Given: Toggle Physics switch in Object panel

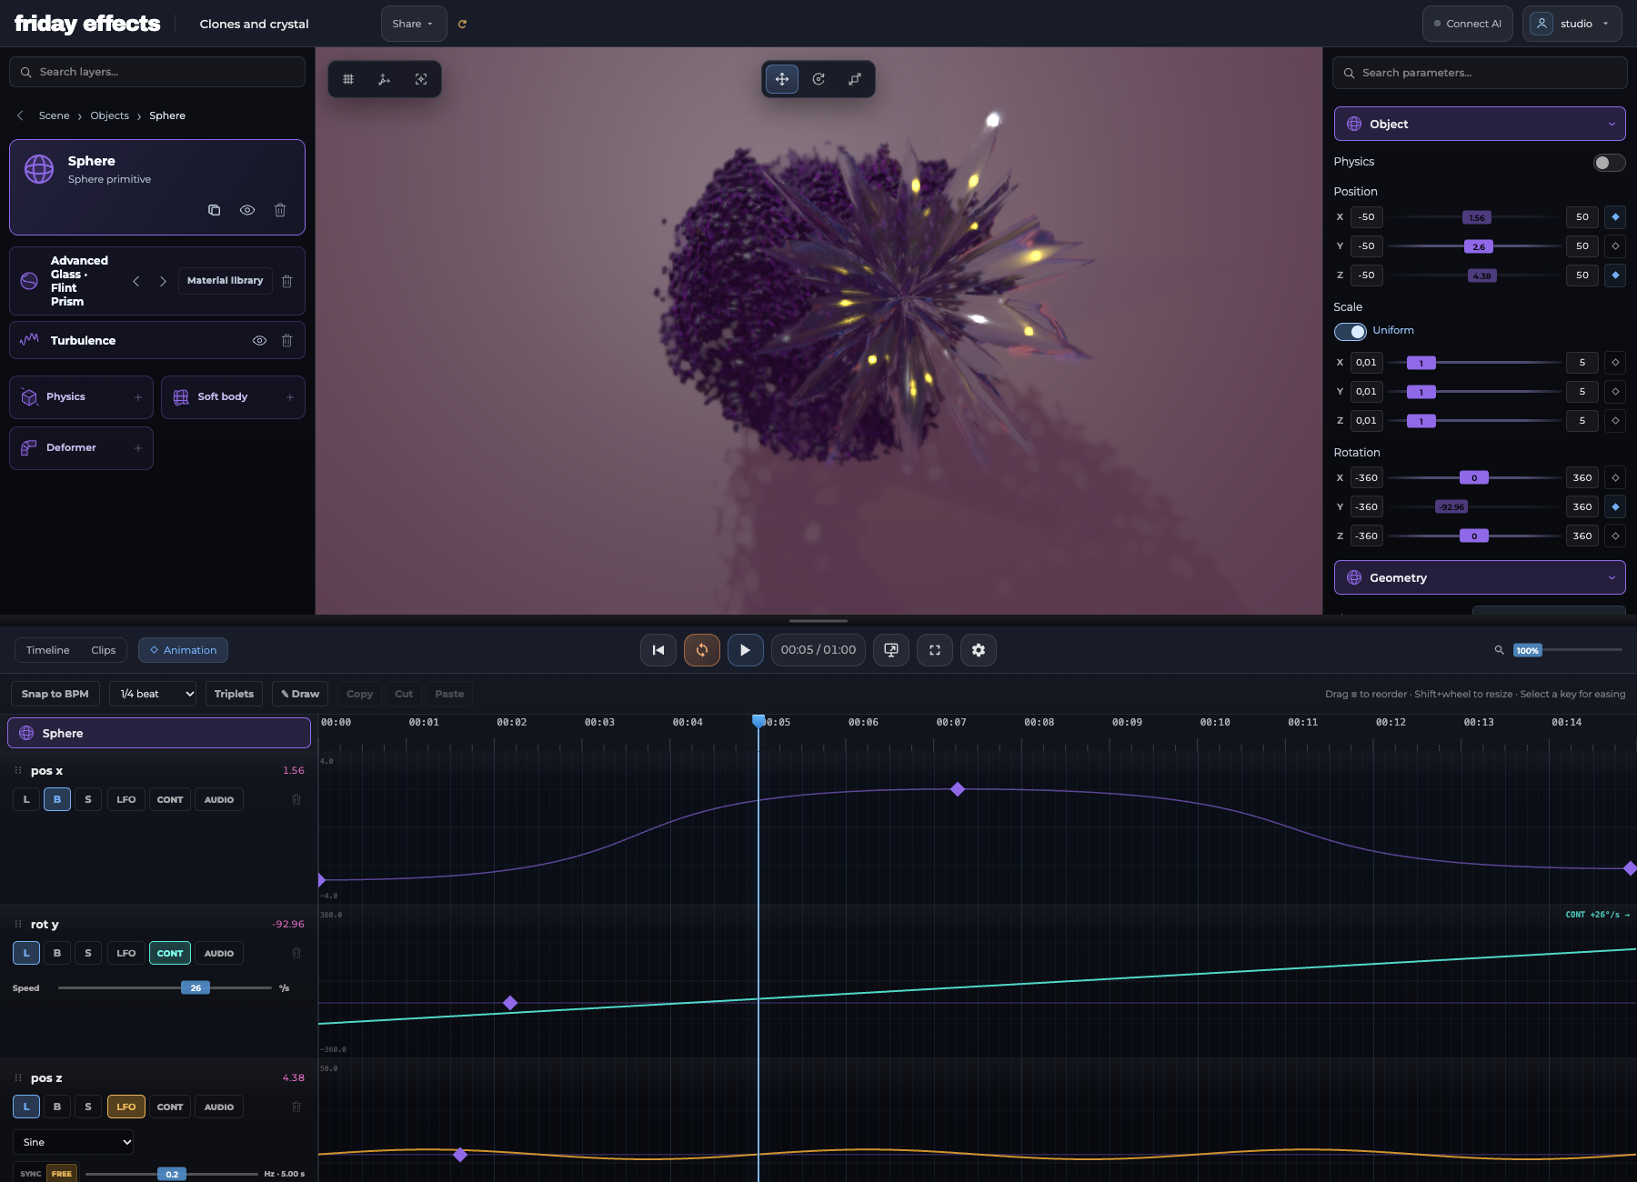Looking at the screenshot, I should click(1609, 162).
